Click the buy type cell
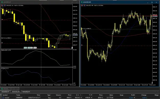Viewport: 160px width, 99px height. (49, 98)
